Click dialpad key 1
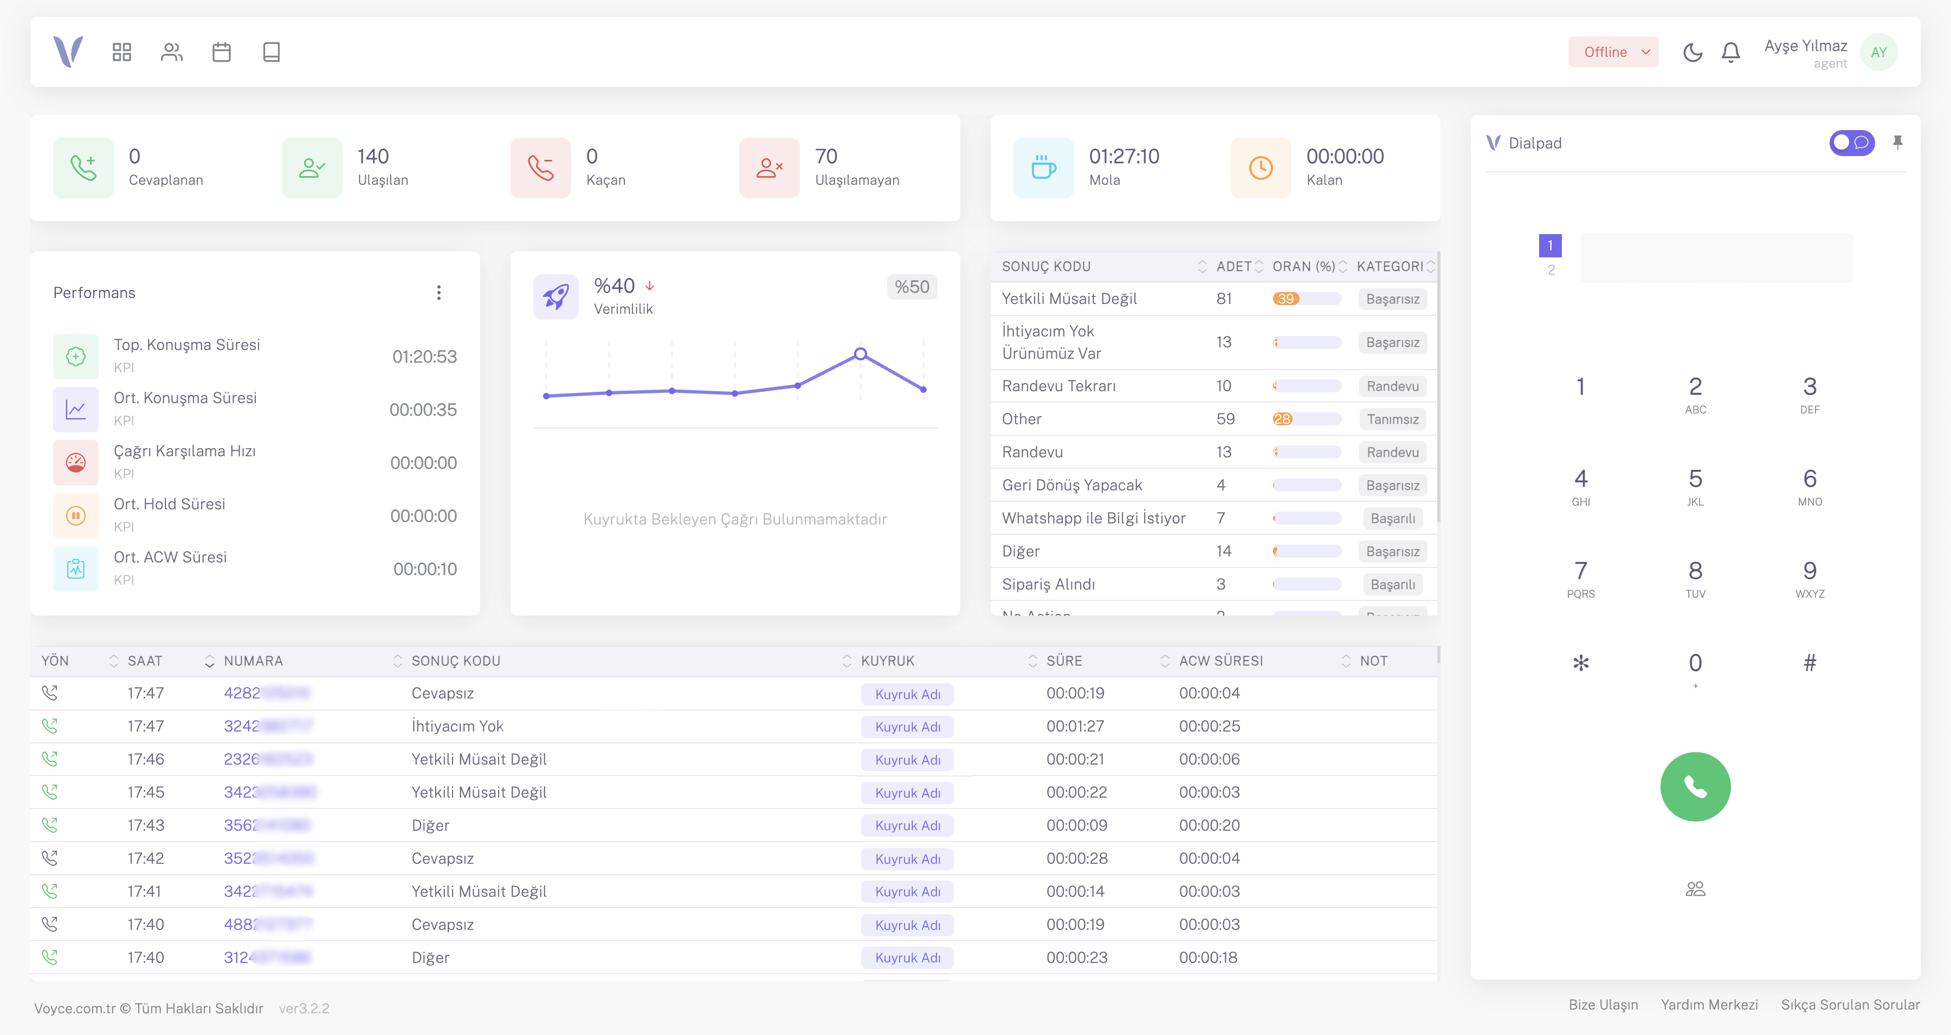 tap(1581, 386)
